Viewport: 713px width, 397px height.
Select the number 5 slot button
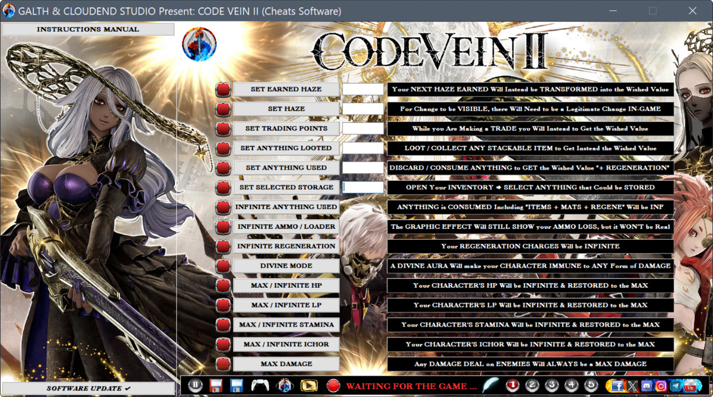591,385
